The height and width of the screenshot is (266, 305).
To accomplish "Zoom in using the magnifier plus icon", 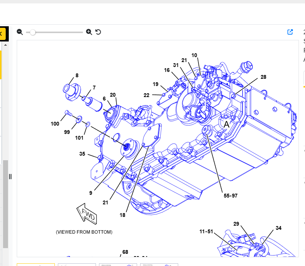I will point(89,32).
